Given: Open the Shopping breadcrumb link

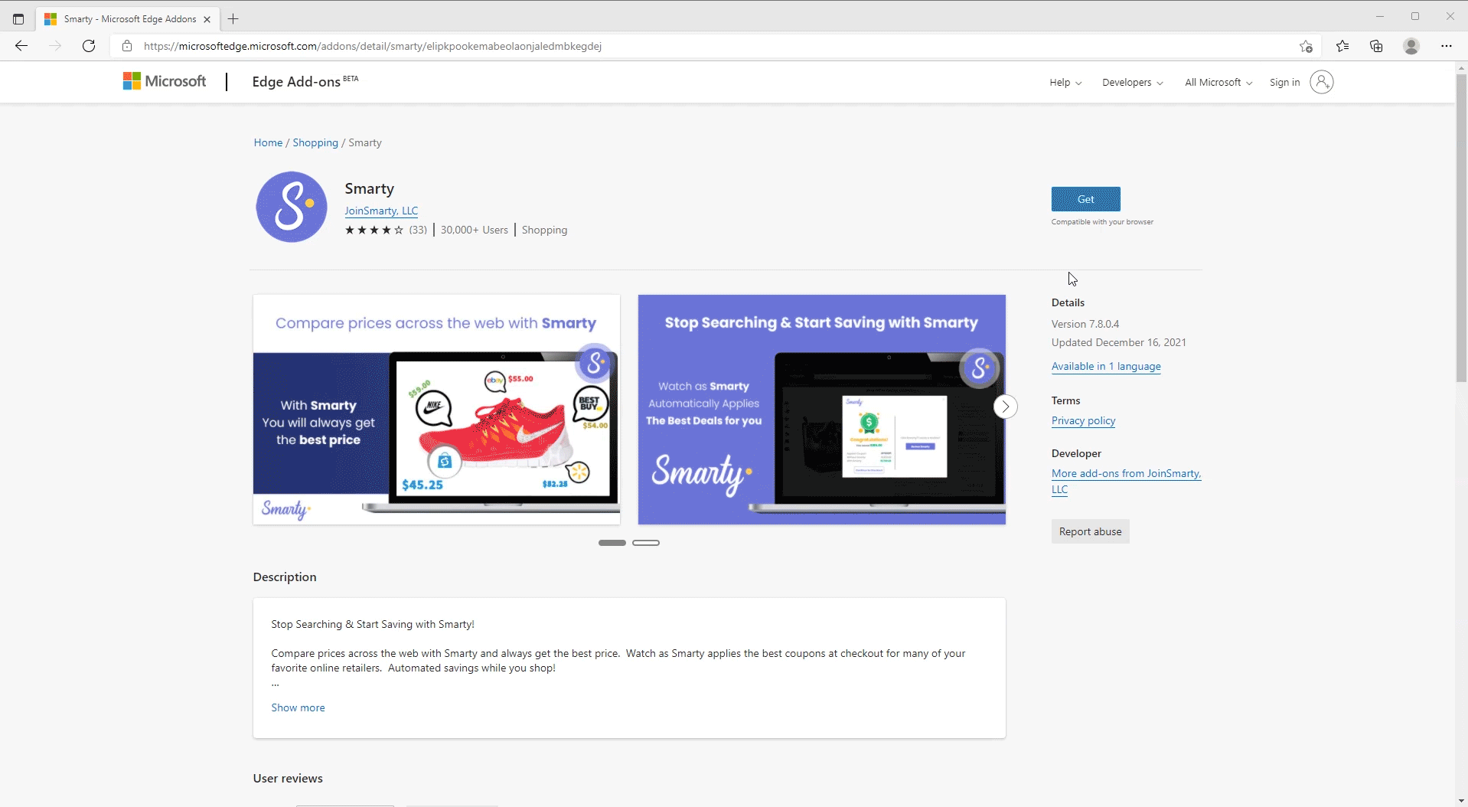Looking at the screenshot, I should 315,142.
